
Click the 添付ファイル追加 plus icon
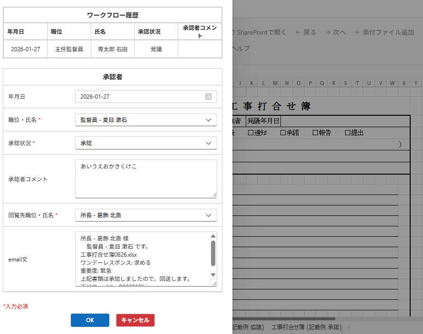(357, 32)
